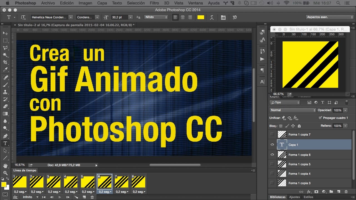Show the Forma 1 copia 5 layer
This screenshot has height=200, width=356.
(272, 164)
